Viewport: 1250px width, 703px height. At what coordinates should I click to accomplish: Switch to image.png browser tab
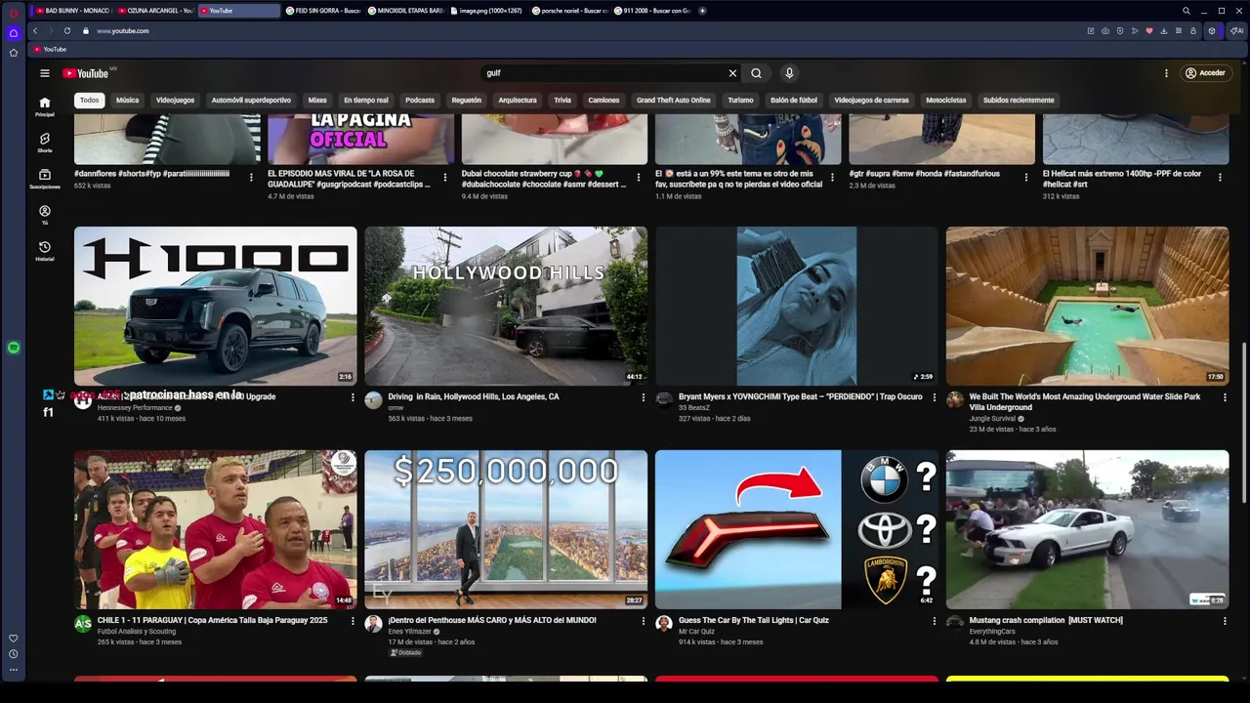[x=489, y=11]
